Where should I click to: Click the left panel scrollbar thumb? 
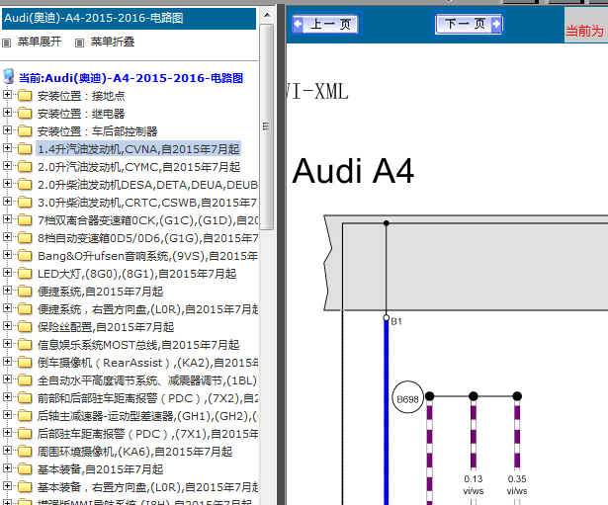click(267, 126)
